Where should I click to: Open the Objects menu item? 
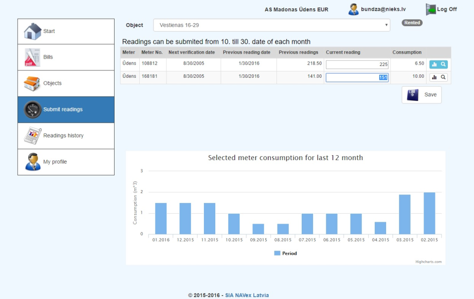(66, 84)
